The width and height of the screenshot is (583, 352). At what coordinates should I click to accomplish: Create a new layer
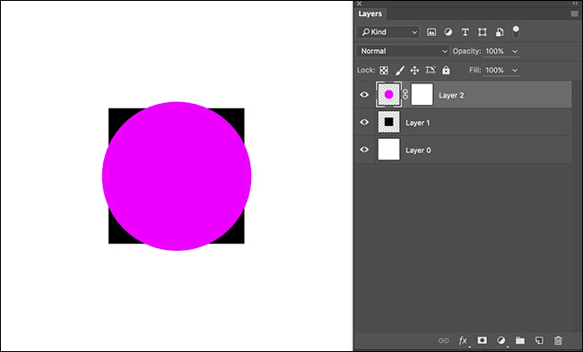(x=539, y=340)
